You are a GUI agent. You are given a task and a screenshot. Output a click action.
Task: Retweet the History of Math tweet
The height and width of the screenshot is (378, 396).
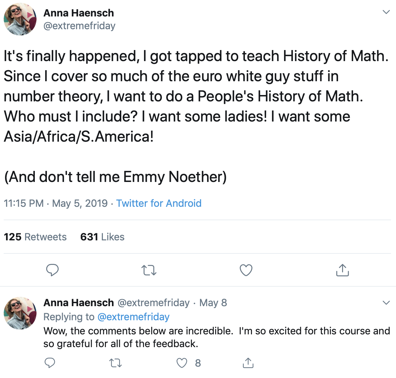click(x=149, y=270)
